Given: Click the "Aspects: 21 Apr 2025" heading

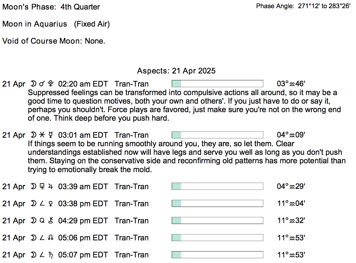Looking at the screenshot, I should 176,71.
